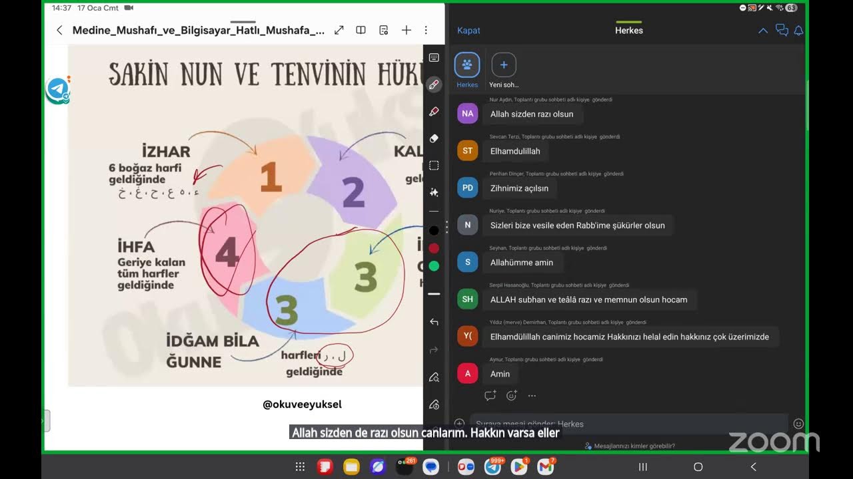
Task: Tap the pen lock icon at toolbar bottom
Action: (x=434, y=404)
